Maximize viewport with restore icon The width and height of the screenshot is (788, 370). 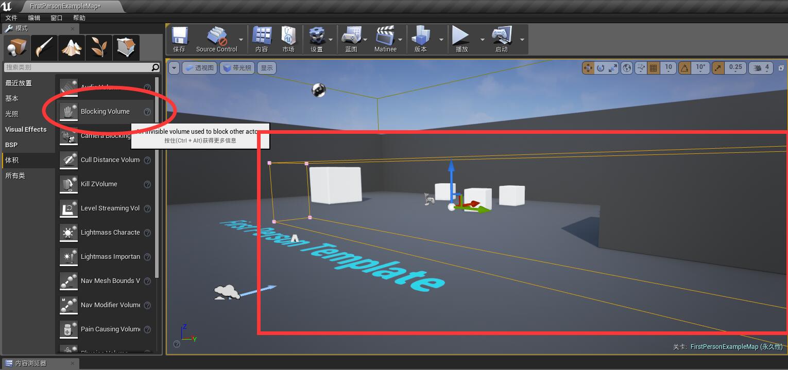point(781,68)
